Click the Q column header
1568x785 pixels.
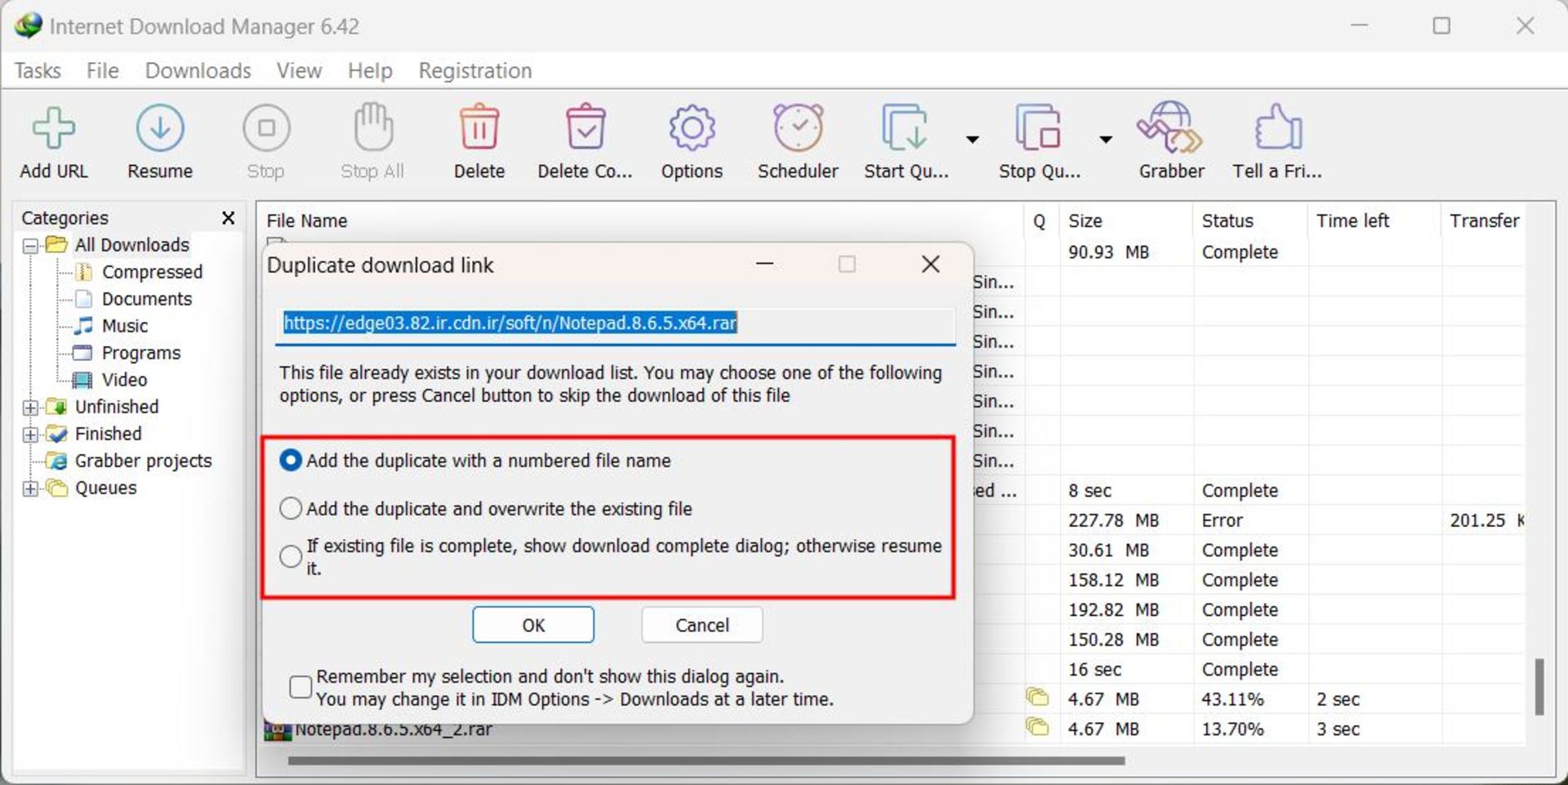[1040, 221]
